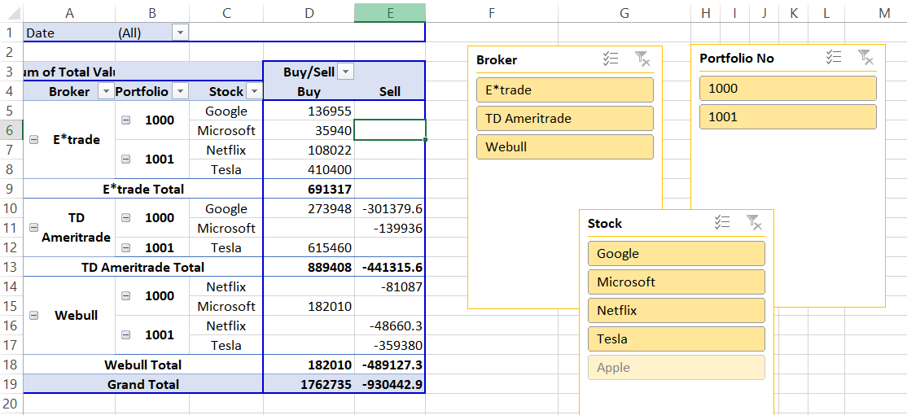907x415 pixels.
Task: Clear filter on the Broker slicer
Action: [642, 59]
